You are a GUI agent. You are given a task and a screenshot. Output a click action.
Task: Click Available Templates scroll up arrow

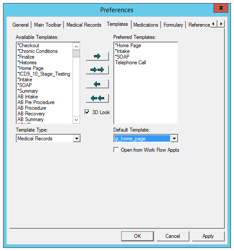click(x=76, y=47)
